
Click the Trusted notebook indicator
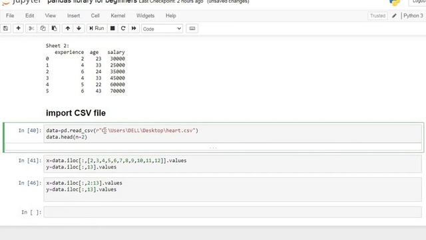[x=377, y=16]
